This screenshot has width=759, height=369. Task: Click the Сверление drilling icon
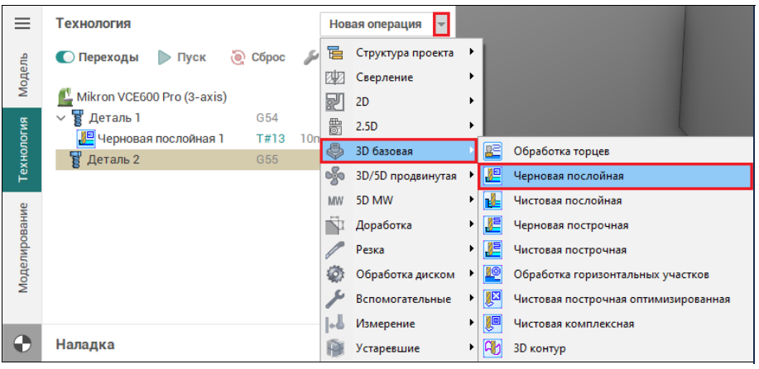pos(335,77)
